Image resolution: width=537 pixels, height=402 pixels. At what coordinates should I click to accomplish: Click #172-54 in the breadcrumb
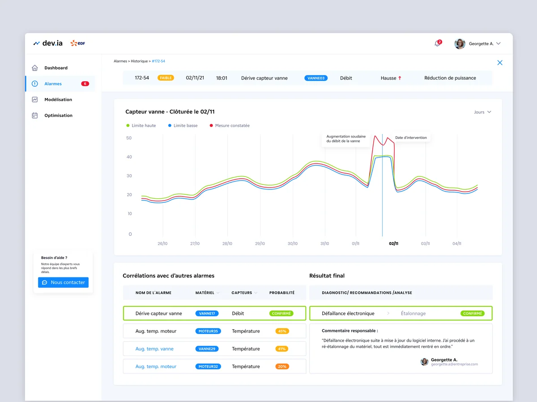coord(158,61)
